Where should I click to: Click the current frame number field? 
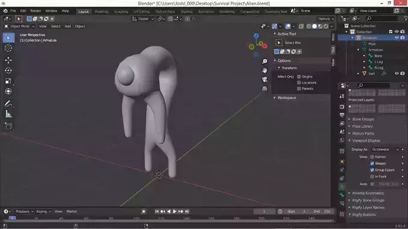click(264, 212)
